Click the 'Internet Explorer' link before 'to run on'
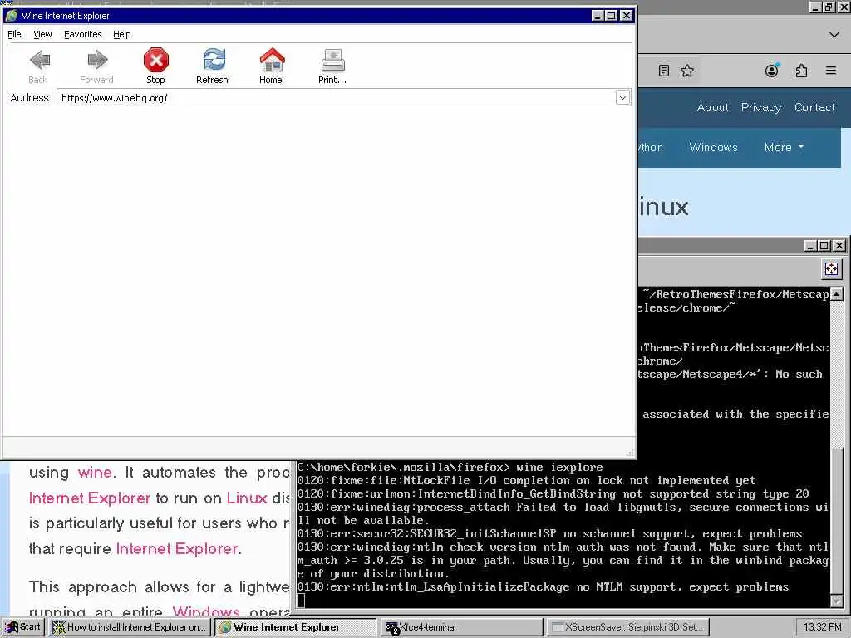 coord(90,498)
